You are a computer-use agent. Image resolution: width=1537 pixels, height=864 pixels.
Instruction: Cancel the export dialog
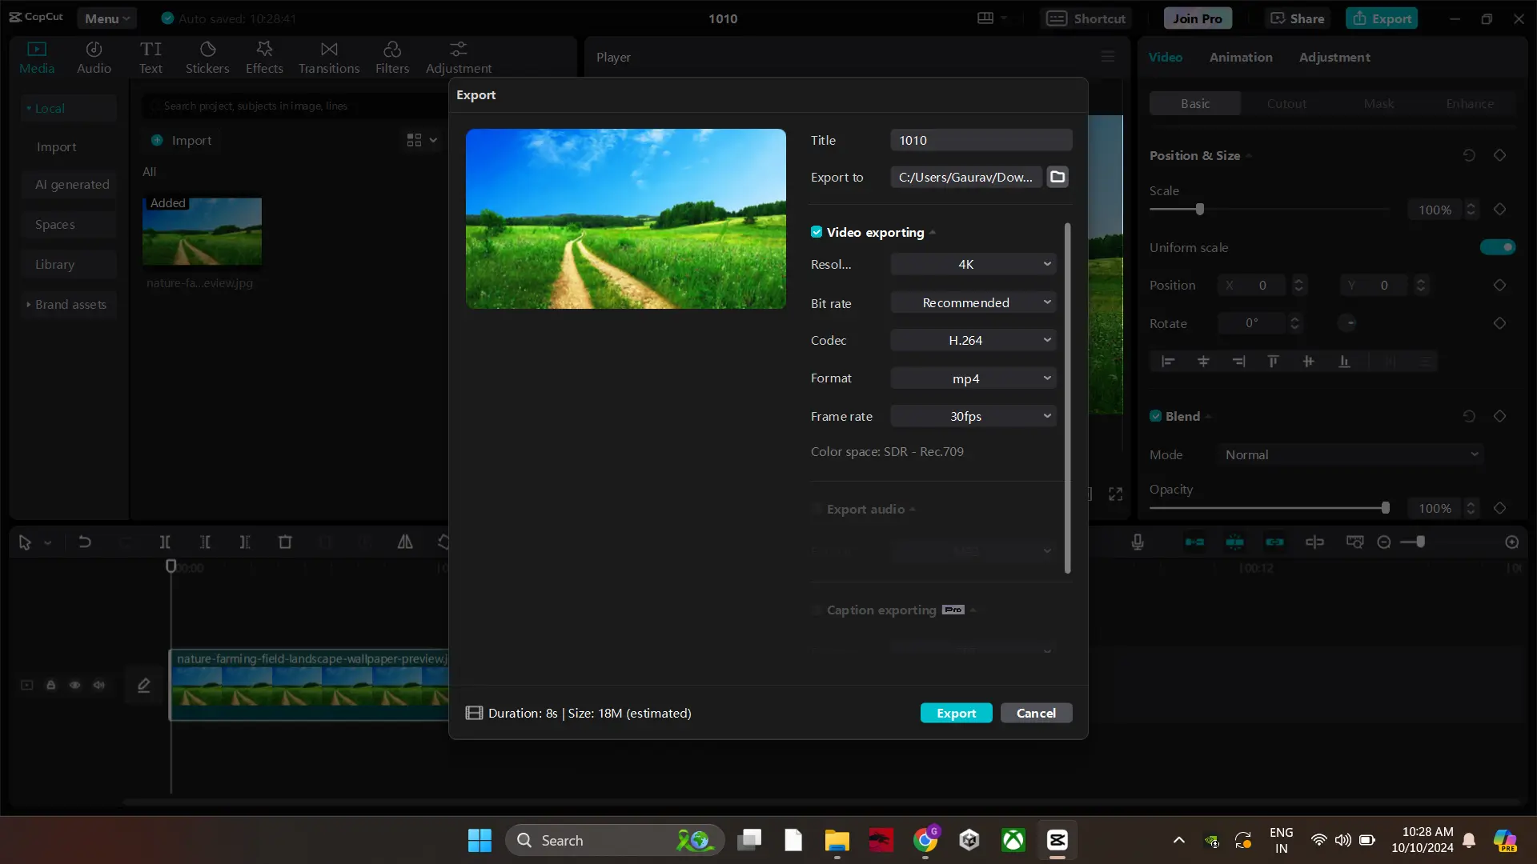[1036, 713]
